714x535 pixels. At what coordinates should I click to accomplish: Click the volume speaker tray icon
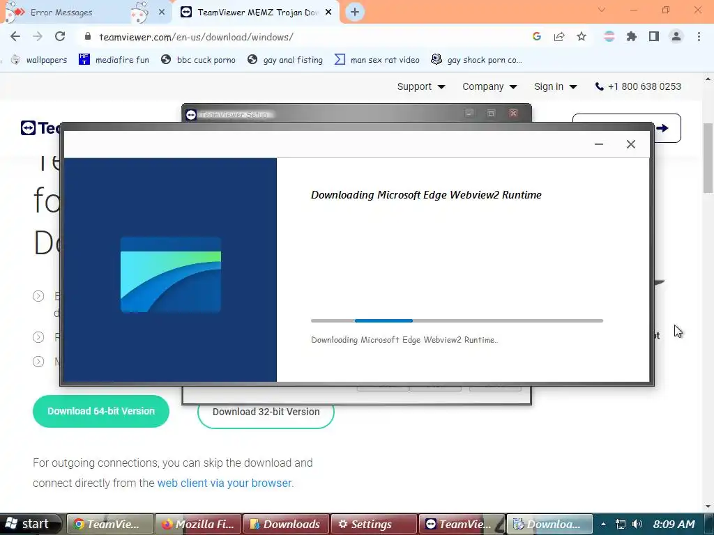[637, 524]
